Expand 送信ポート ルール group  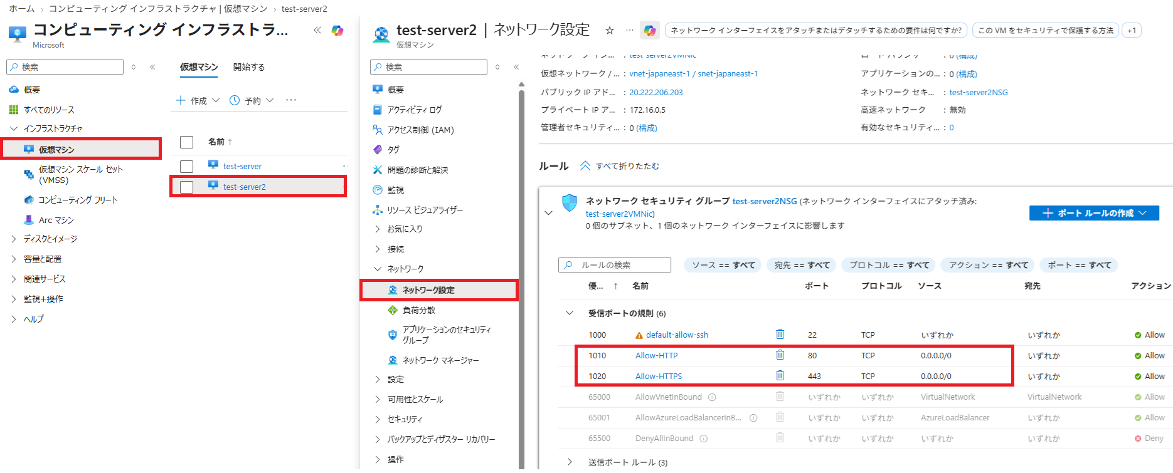[x=570, y=462]
